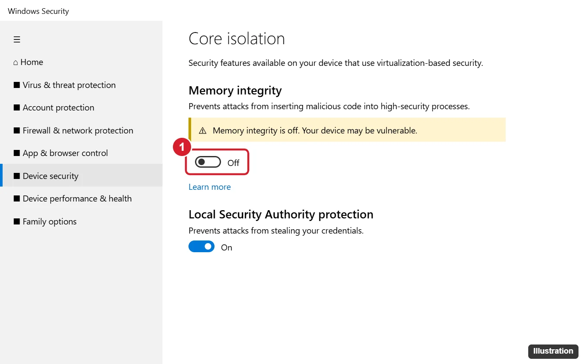Click the 'Prevents attacks from stealing your credentials' text
Image resolution: width=585 pixels, height=364 pixels.
tap(276, 231)
